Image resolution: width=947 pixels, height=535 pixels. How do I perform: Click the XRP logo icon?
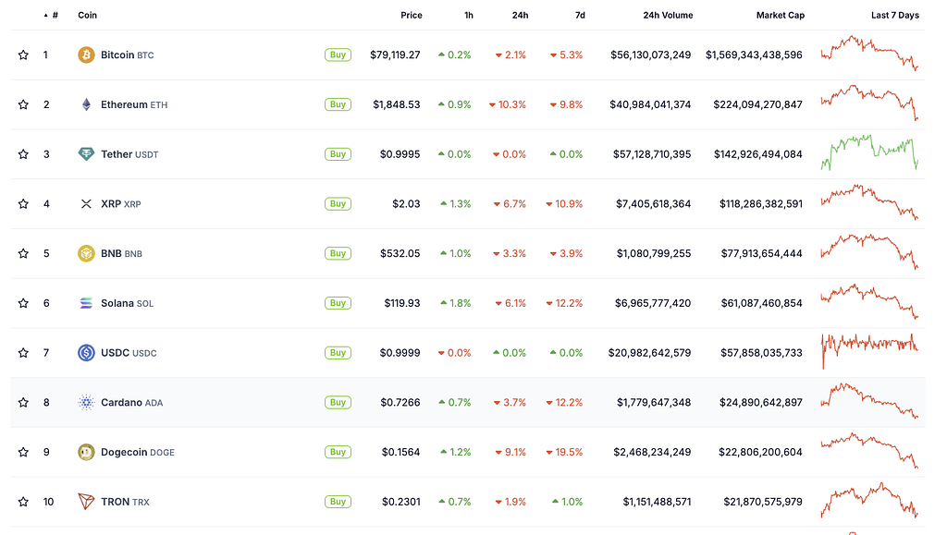point(86,204)
